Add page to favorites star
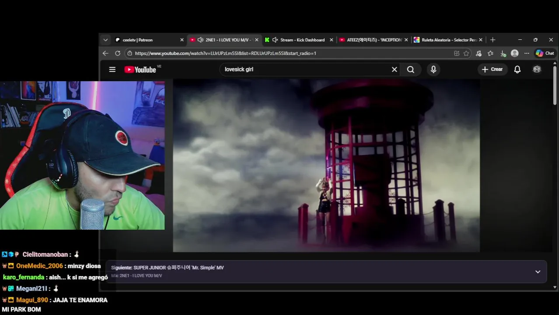 coord(466,53)
